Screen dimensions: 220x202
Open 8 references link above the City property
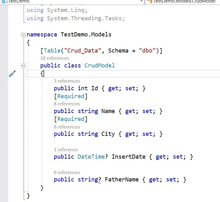coord(67,127)
